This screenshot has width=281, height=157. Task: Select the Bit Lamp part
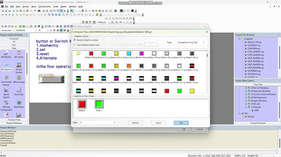point(19,54)
